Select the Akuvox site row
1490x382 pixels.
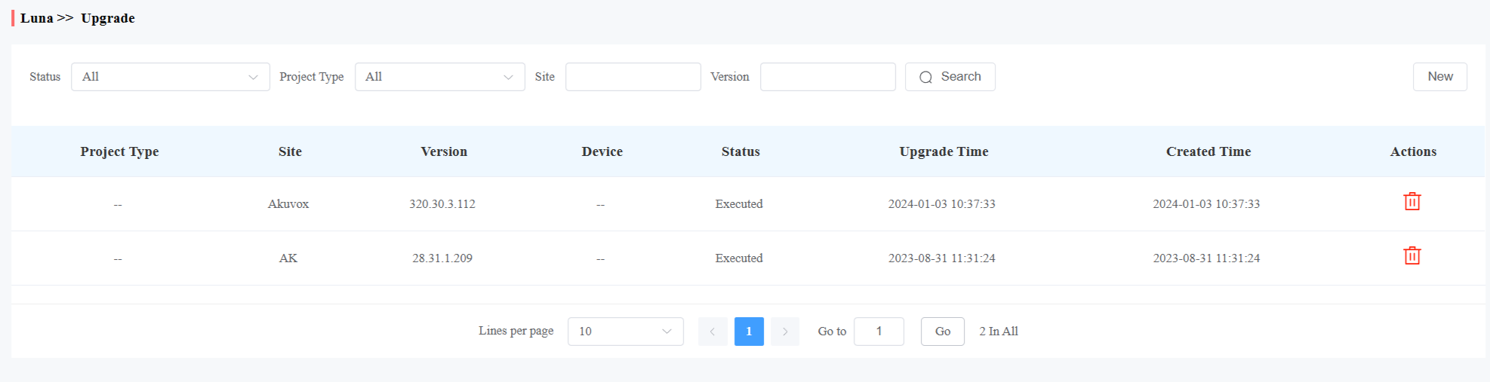coord(747,204)
